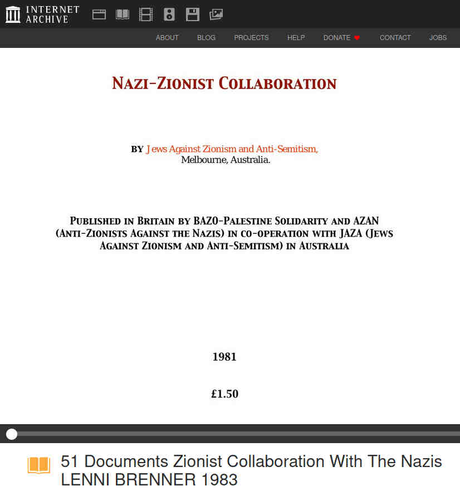Go to the BLOG page
This screenshot has width=460, height=491.
tap(206, 38)
